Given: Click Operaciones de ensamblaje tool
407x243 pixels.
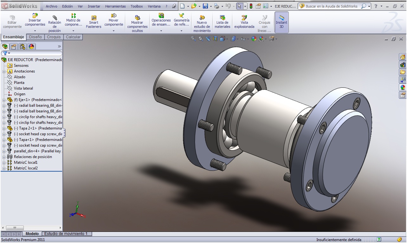Looking at the screenshot, I should [161, 22].
